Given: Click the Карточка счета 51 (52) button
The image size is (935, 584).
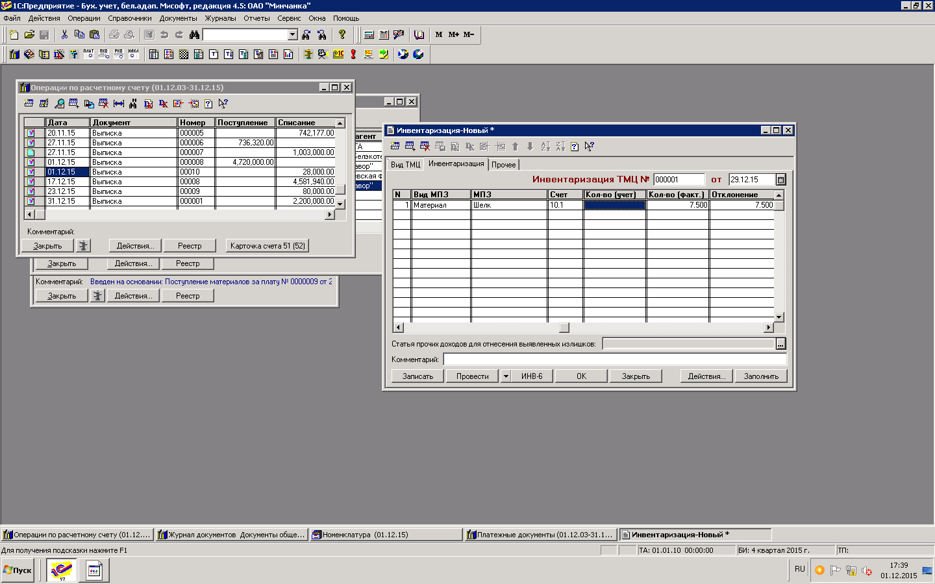Looking at the screenshot, I should pyautogui.click(x=268, y=246).
